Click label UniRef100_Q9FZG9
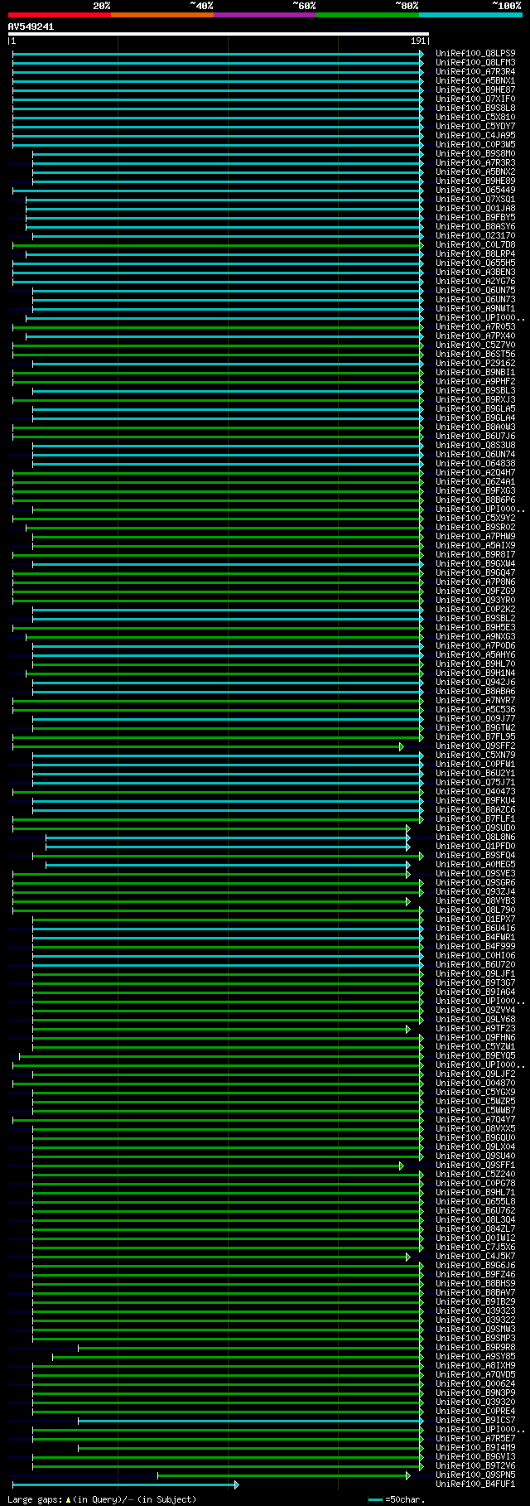 tap(475, 591)
